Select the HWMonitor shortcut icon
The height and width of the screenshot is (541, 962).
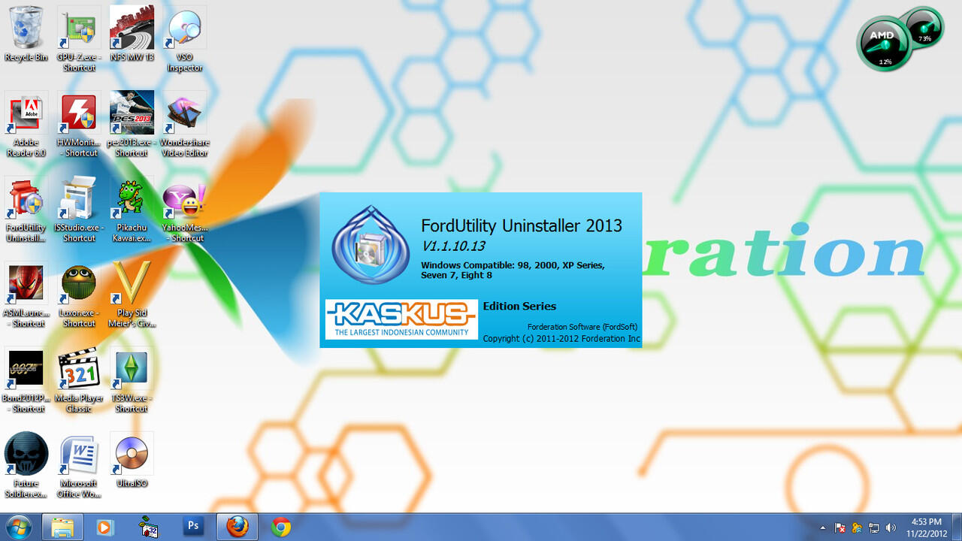(x=79, y=124)
